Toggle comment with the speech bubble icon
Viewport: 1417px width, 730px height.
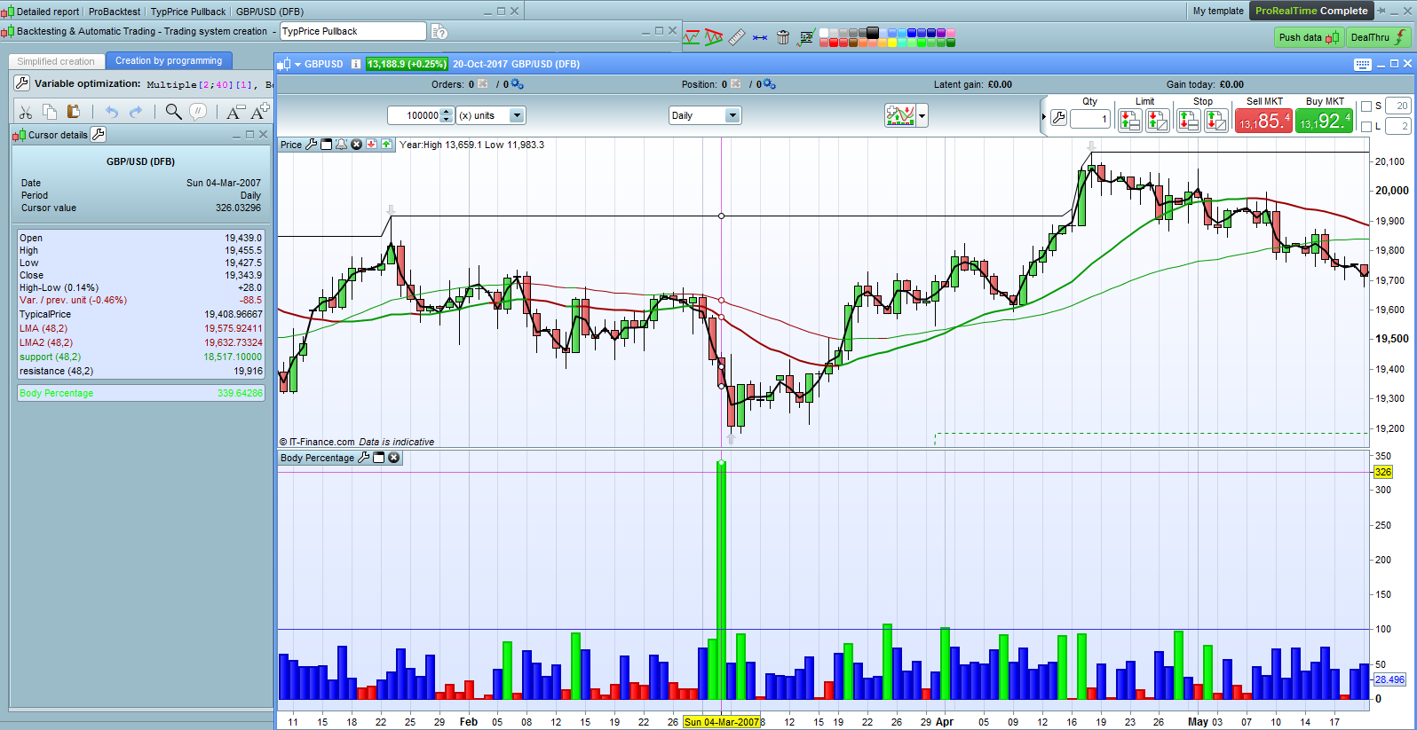(x=198, y=112)
